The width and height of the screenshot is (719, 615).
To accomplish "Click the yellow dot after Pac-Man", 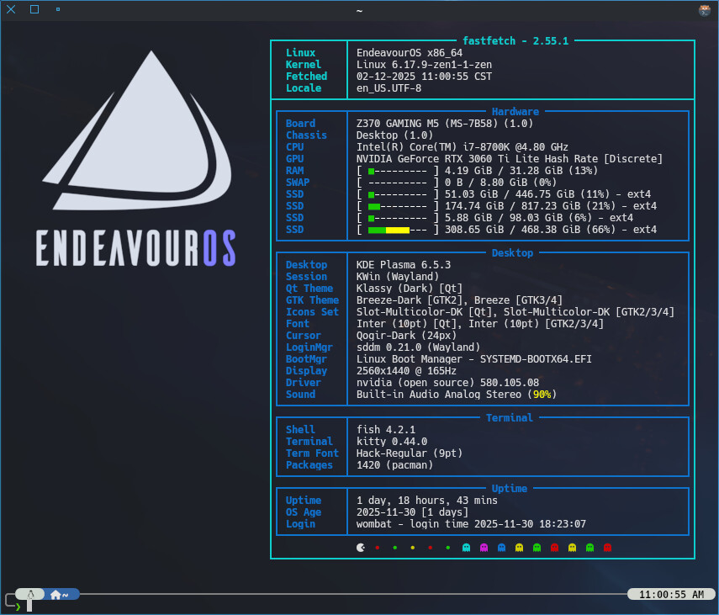I will tap(412, 547).
